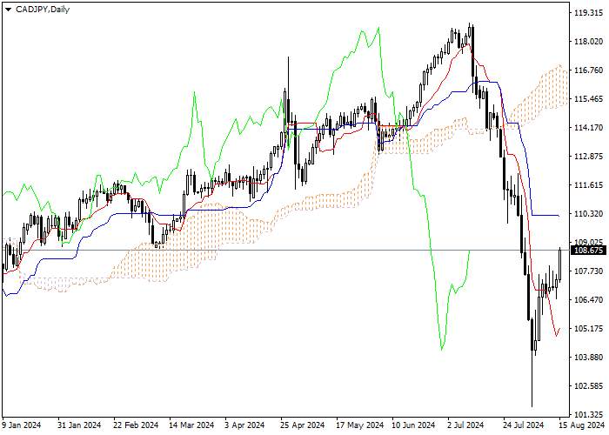This screenshot has height=435, width=609.
Task: Select the 31 Jan 2024 date label
Action: (x=79, y=425)
